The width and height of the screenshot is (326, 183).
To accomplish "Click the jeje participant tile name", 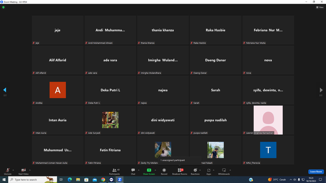I will 58,30.
